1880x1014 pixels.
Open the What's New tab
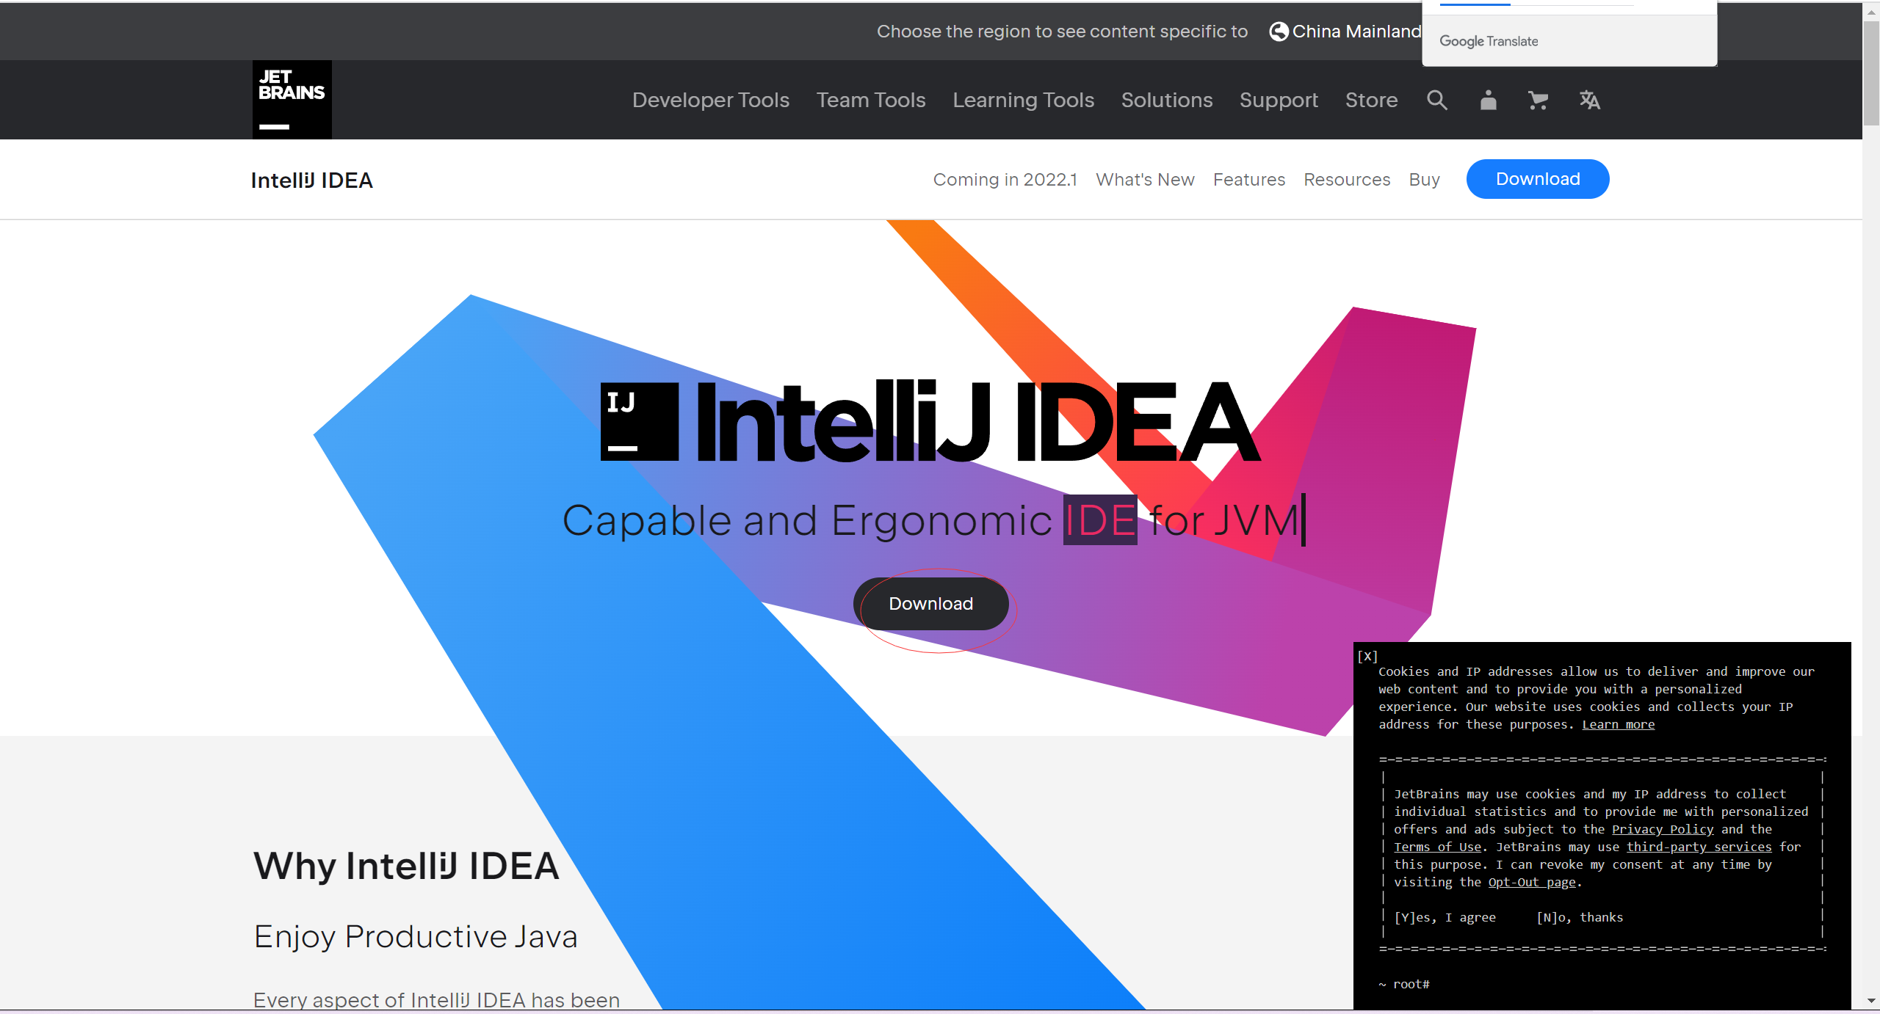point(1145,180)
